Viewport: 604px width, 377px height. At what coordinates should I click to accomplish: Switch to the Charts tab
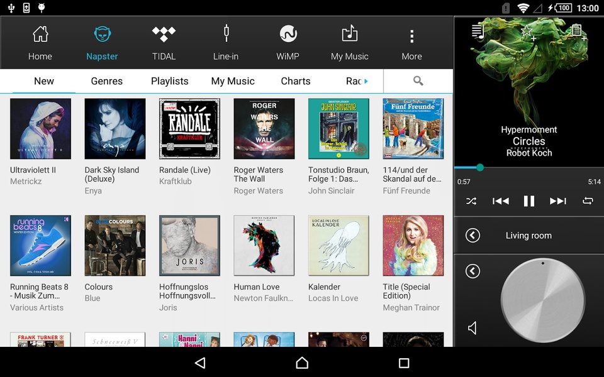click(296, 81)
